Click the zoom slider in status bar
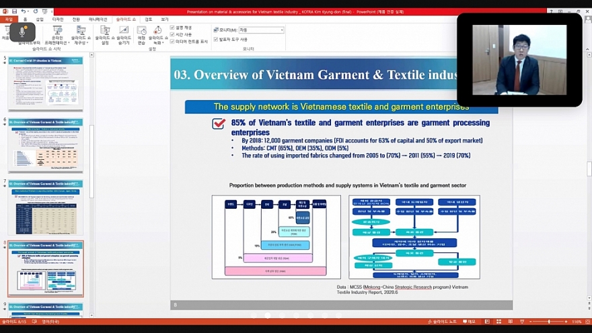592x333 pixels. pos(548,322)
